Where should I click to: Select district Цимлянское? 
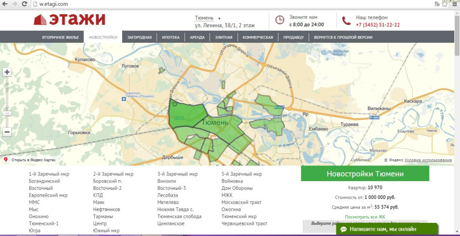tap(171, 223)
